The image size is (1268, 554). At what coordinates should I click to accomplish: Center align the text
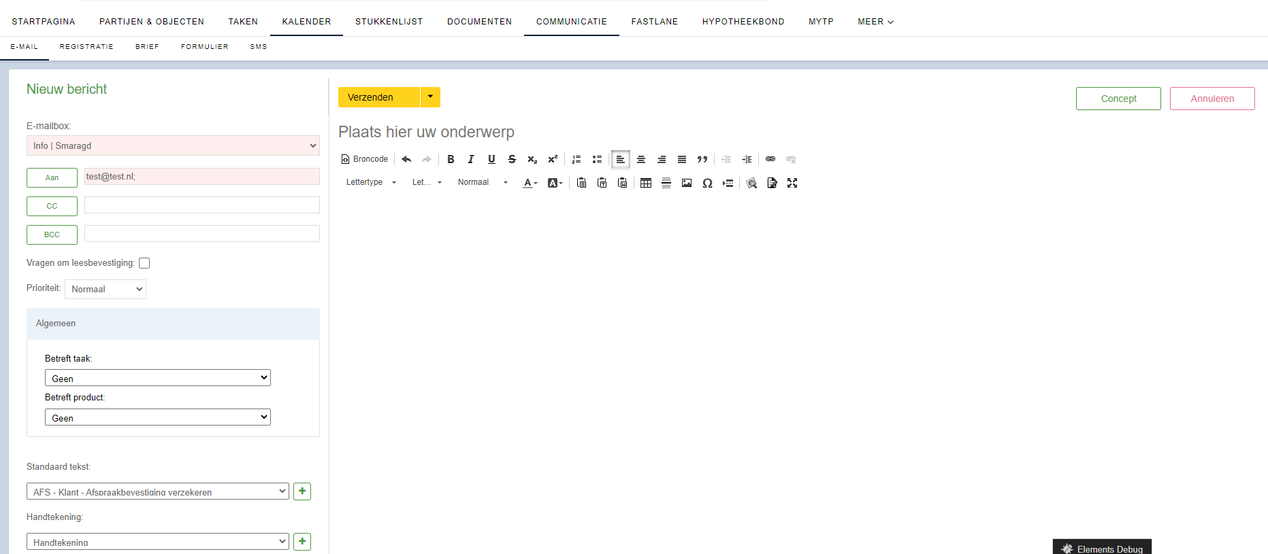(641, 159)
